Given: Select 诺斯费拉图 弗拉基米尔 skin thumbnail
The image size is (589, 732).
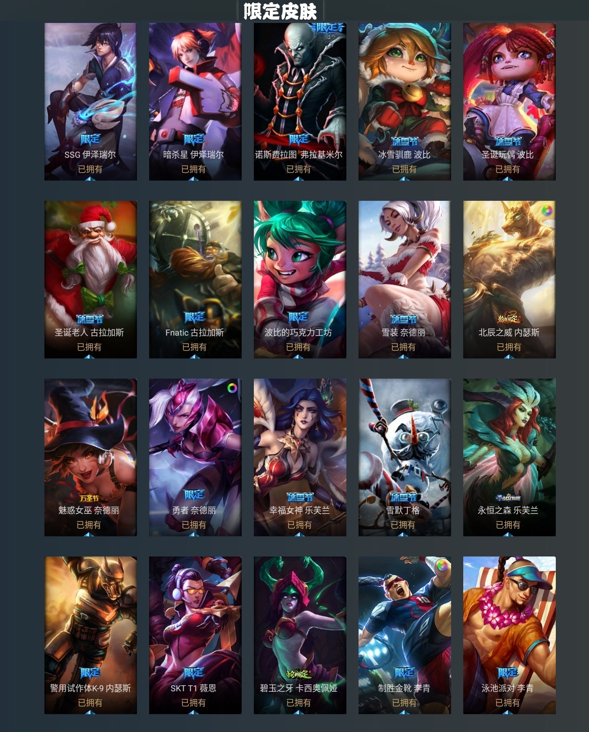Looking at the screenshot, I should tap(300, 102).
